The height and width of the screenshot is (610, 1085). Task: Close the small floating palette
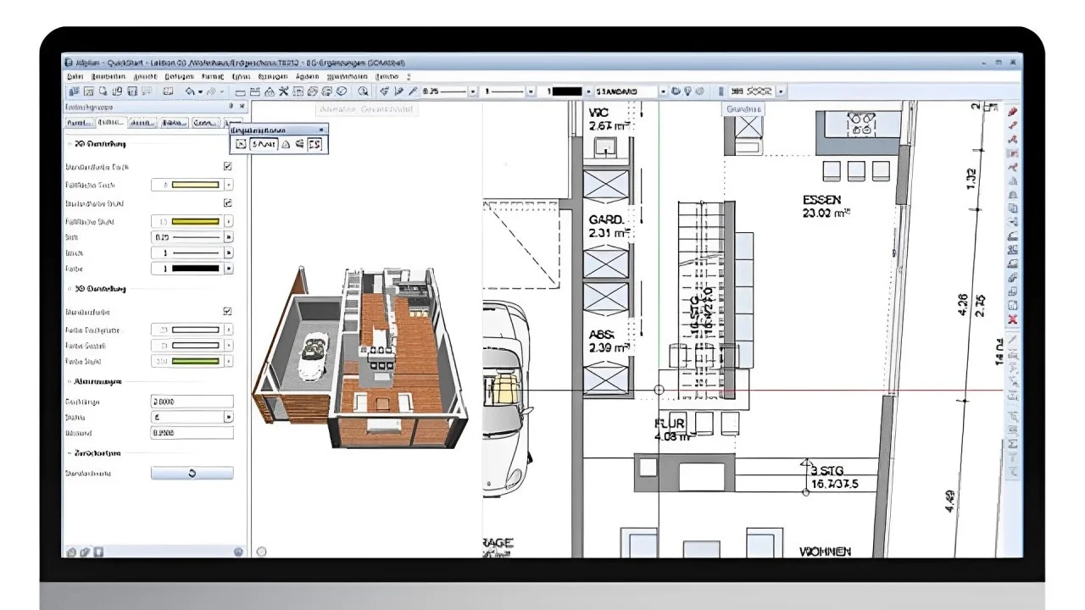(x=320, y=130)
